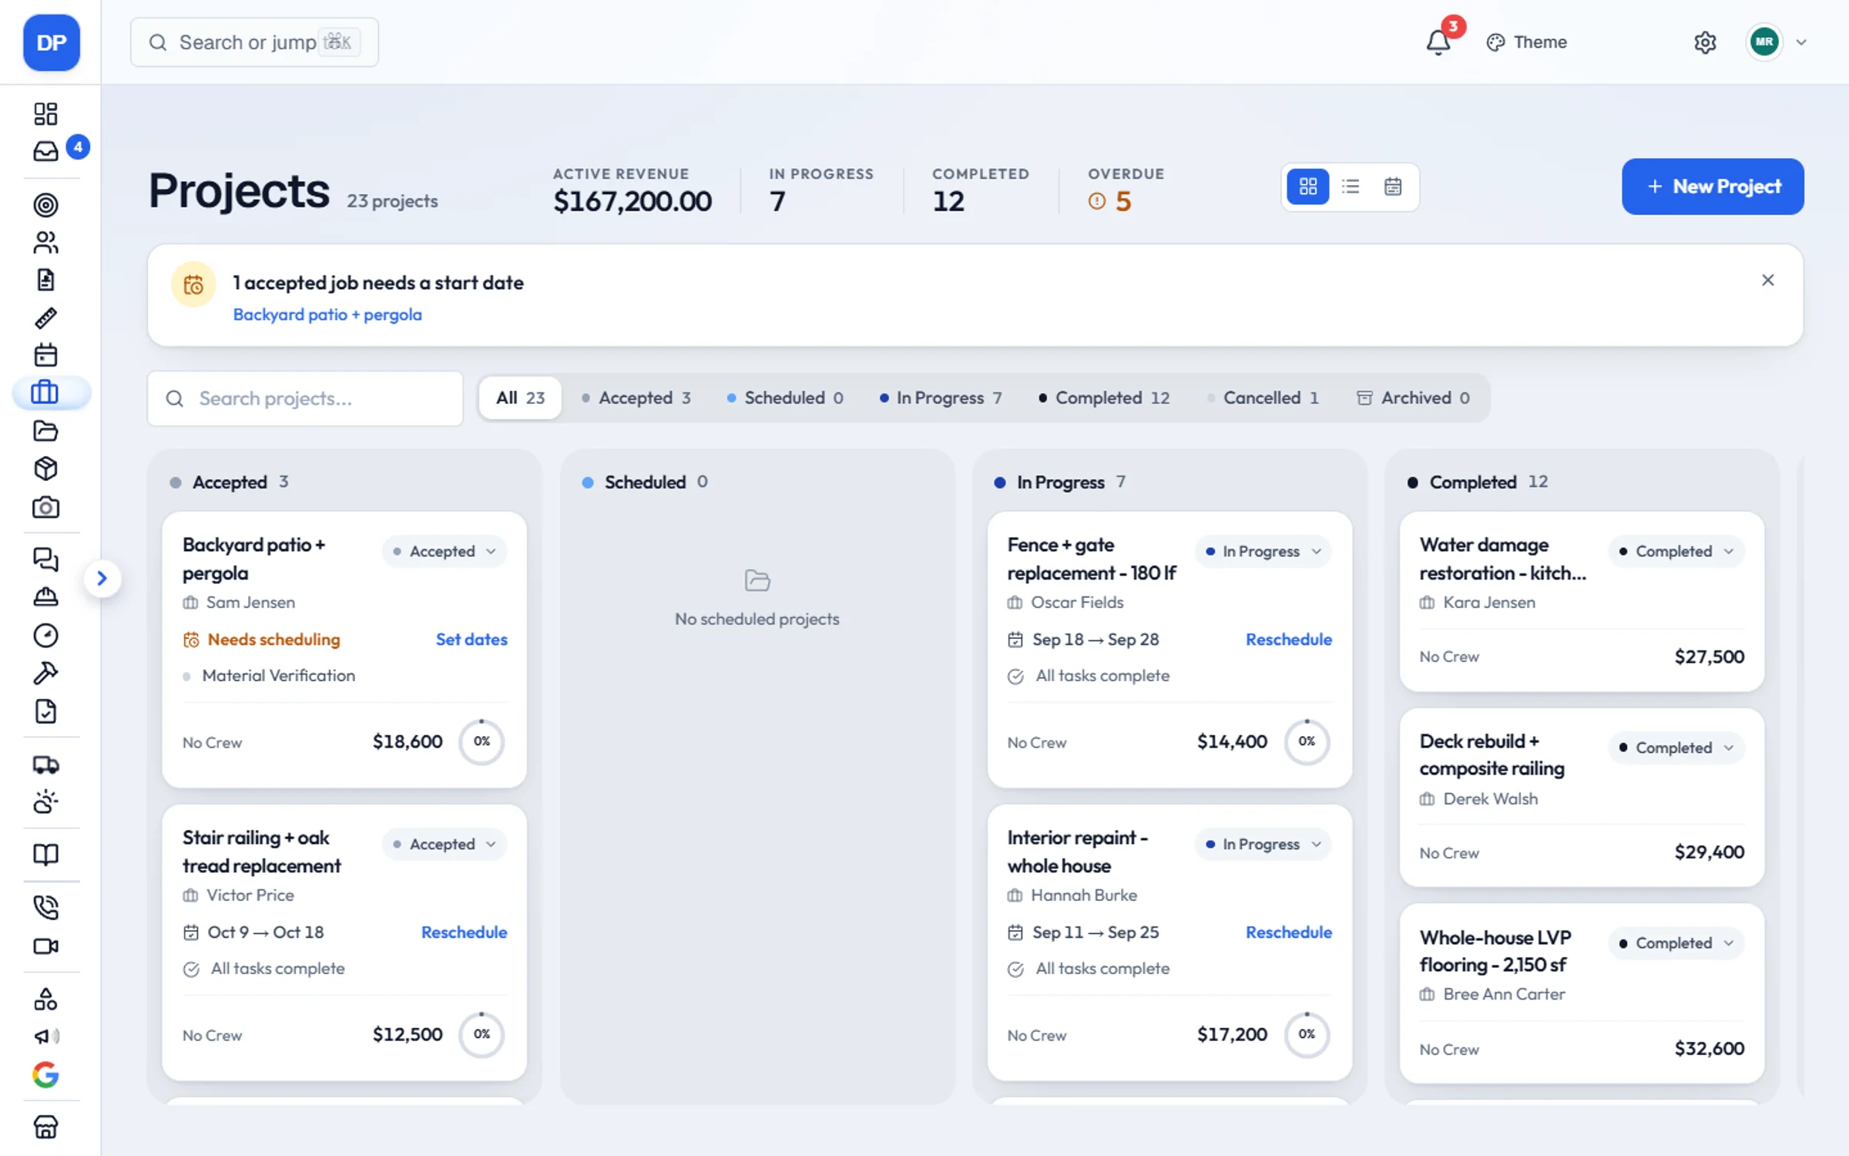Click the DP logo
1849x1156 pixels.
pyautogui.click(x=52, y=42)
